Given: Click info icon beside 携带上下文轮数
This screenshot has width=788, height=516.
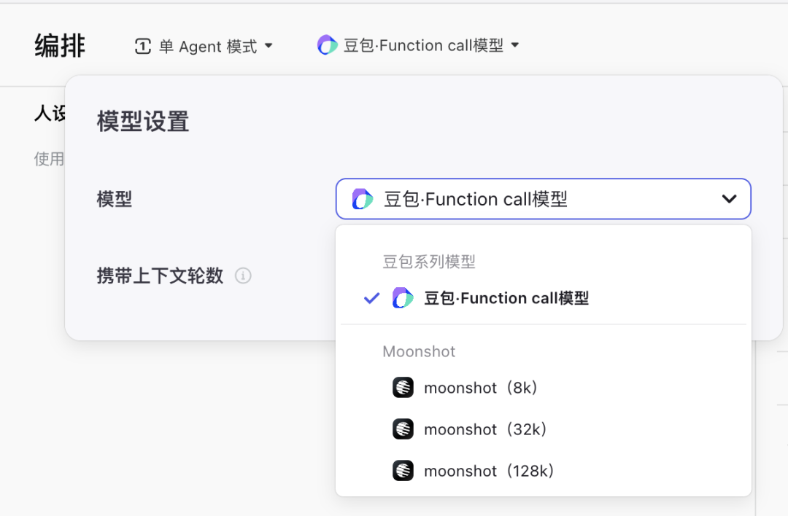Looking at the screenshot, I should click(x=243, y=276).
